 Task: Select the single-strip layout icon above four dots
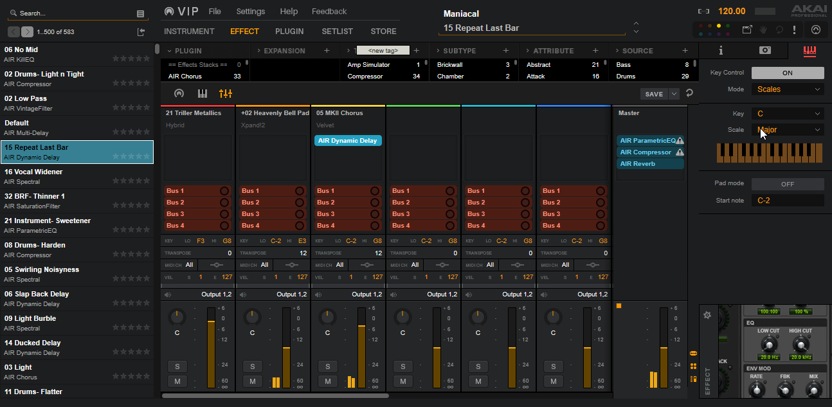(x=693, y=353)
